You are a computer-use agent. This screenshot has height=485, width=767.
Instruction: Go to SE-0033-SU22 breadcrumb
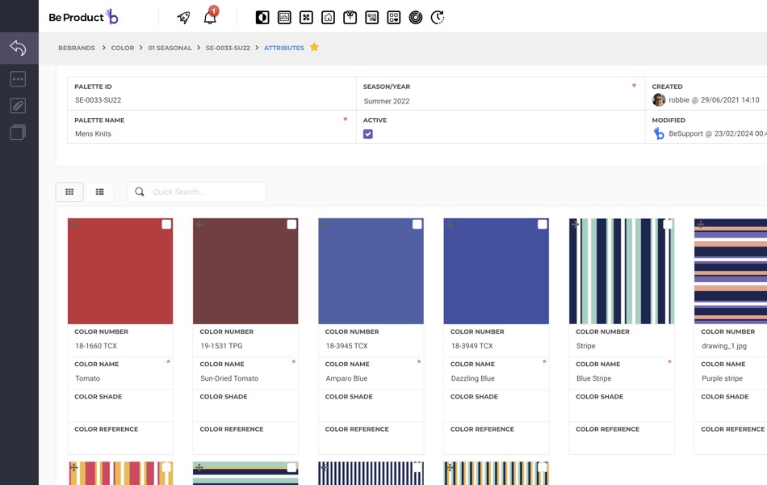click(228, 48)
